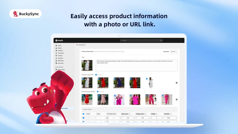238x134 pixels.
Task: Select the magenta blazer detailed image
Action: [x=135, y=99]
